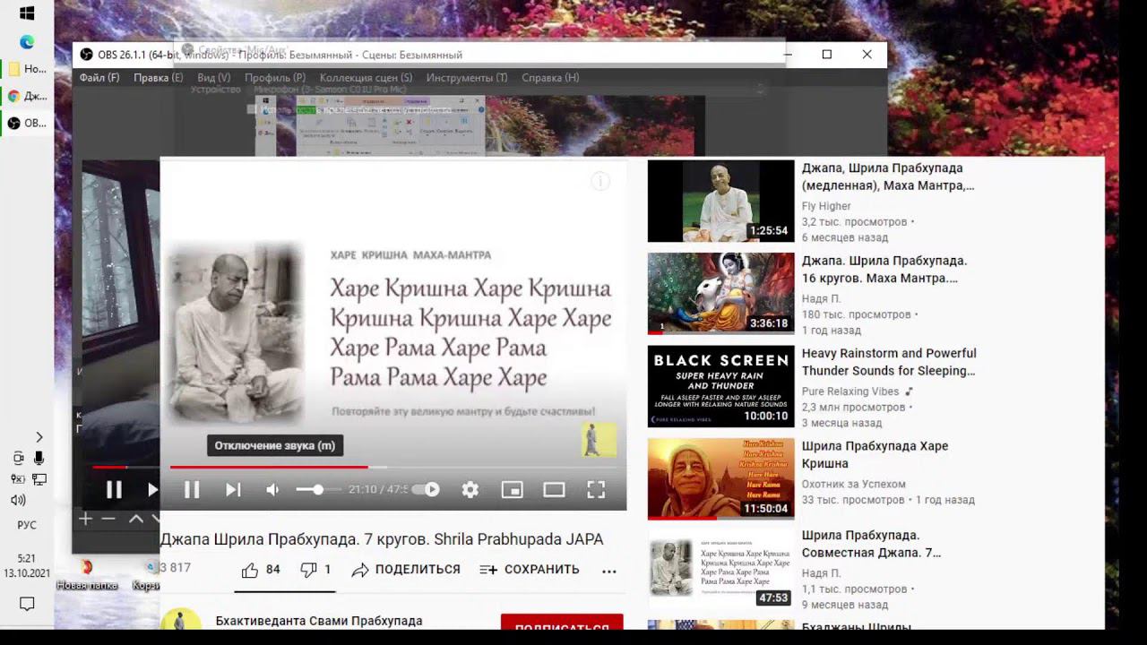Pause the OBS preview video

pos(114,489)
